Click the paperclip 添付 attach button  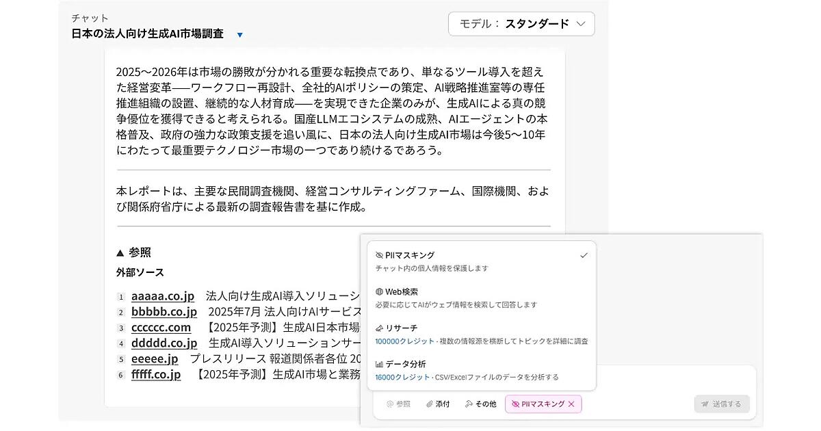tap(438, 404)
